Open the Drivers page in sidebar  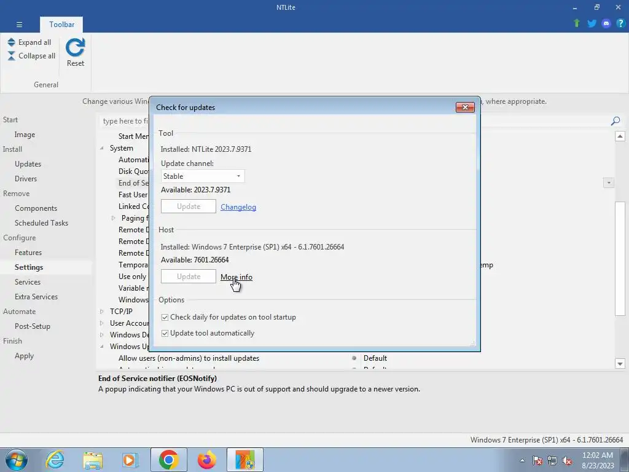pos(26,179)
